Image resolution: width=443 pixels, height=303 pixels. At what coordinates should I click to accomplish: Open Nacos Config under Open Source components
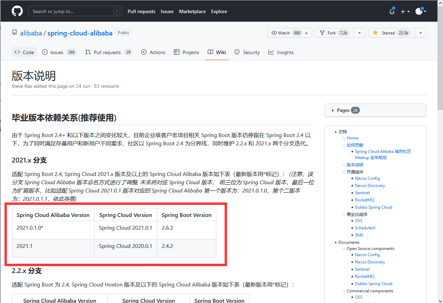tap(367, 255)
